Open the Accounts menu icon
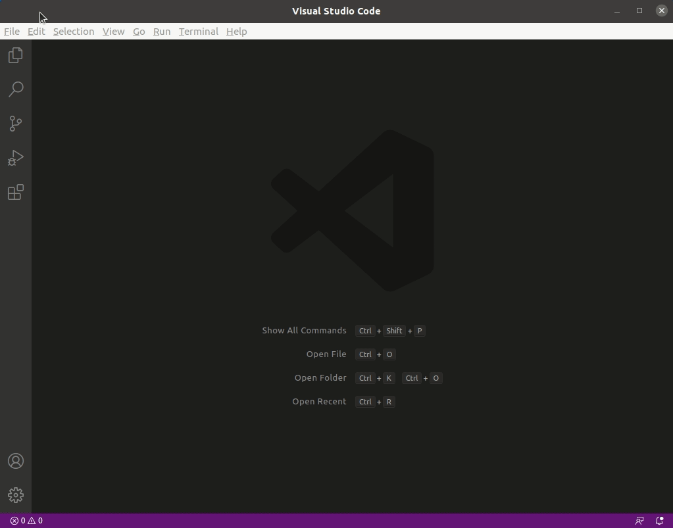This screenshot has width=673, height=528. pyautogui.click(x=15, y=461)
